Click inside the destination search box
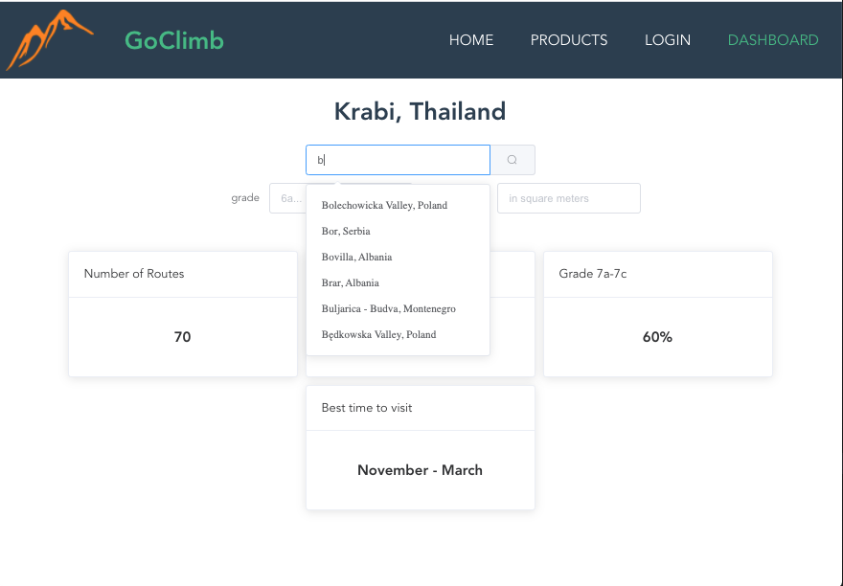This screenshot has width=843, height=586. point(398,159)
